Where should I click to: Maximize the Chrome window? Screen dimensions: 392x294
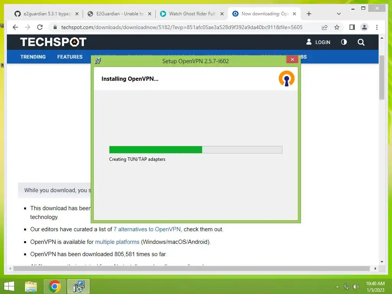(363, 8)
